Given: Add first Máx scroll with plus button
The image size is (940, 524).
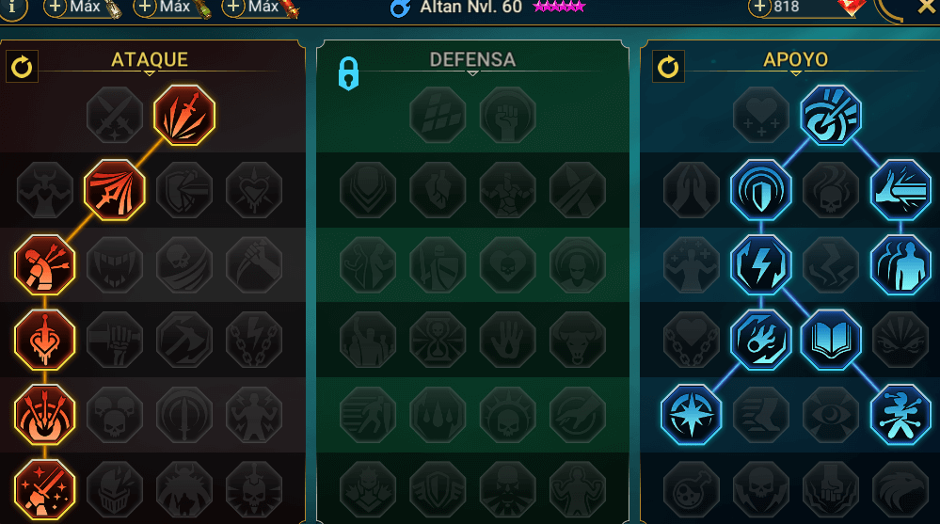Looking at the screenshot, I should click(55, 8).
